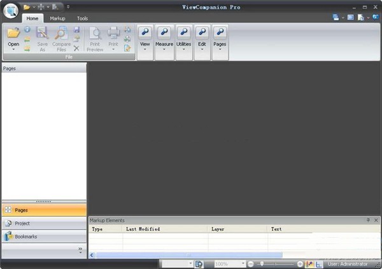
Task: Click the ViewCompanion application orb button
Action: pos(11,11)
